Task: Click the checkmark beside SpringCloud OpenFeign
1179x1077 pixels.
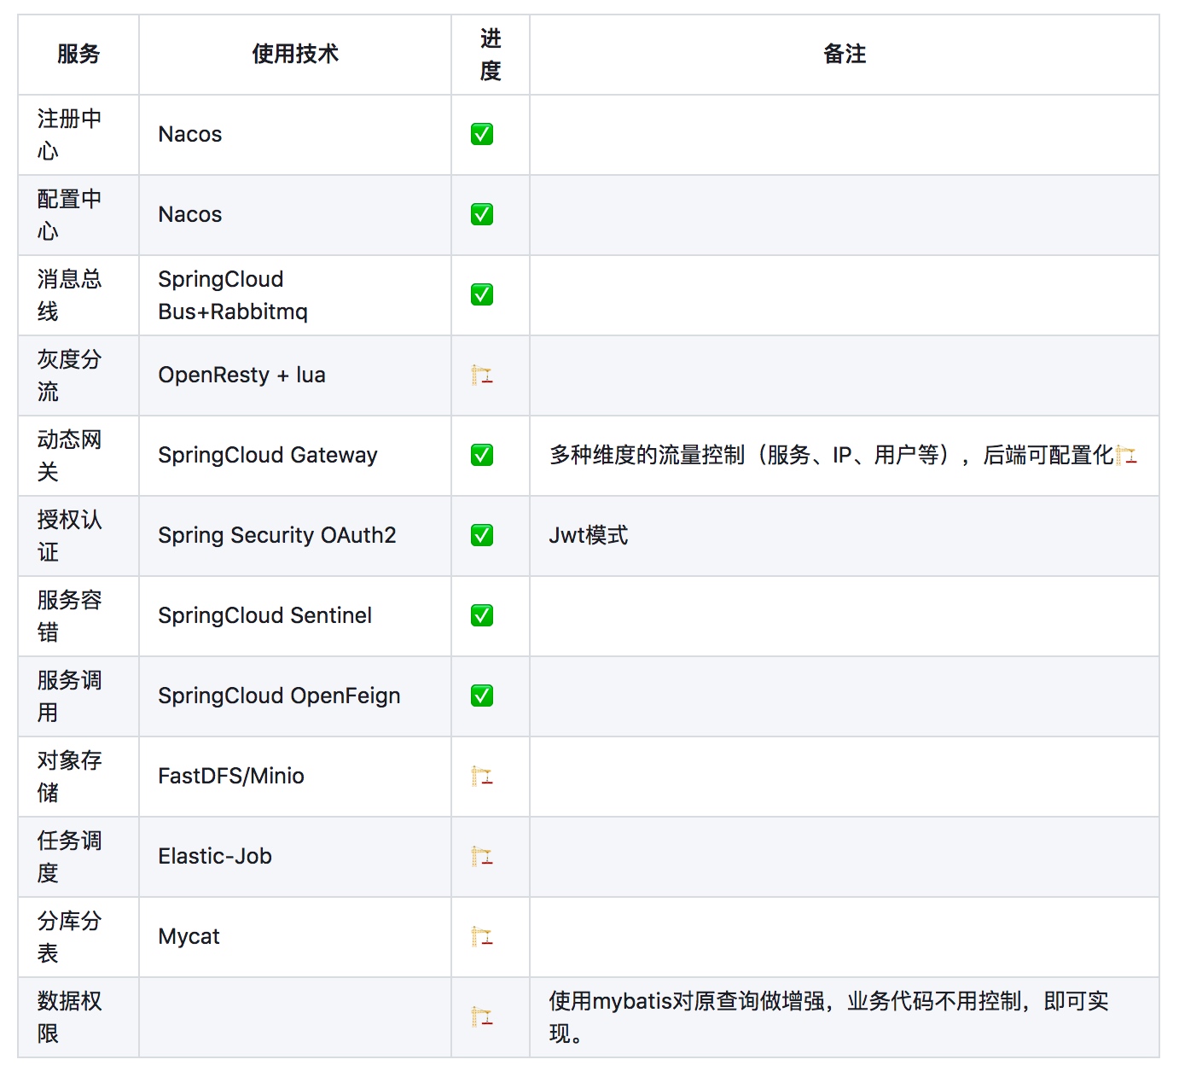Action: click(x=482, y=696)
